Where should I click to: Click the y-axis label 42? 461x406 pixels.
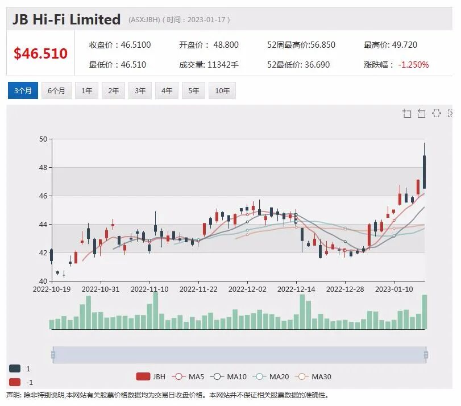(43, 252)
